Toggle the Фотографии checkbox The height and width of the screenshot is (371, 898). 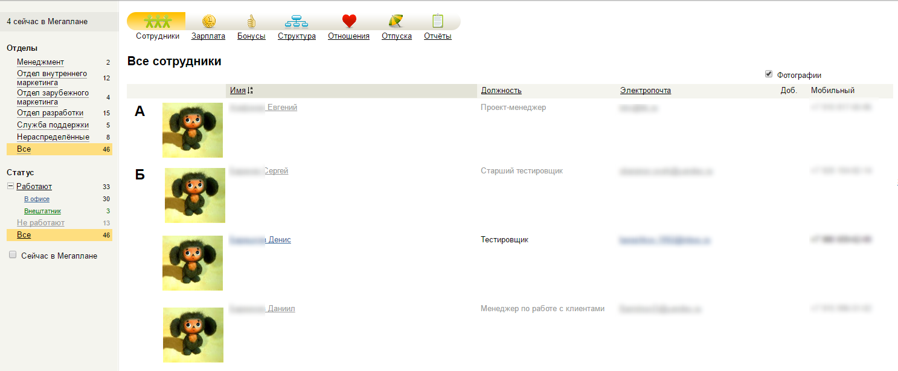click(x=769, y=74)
